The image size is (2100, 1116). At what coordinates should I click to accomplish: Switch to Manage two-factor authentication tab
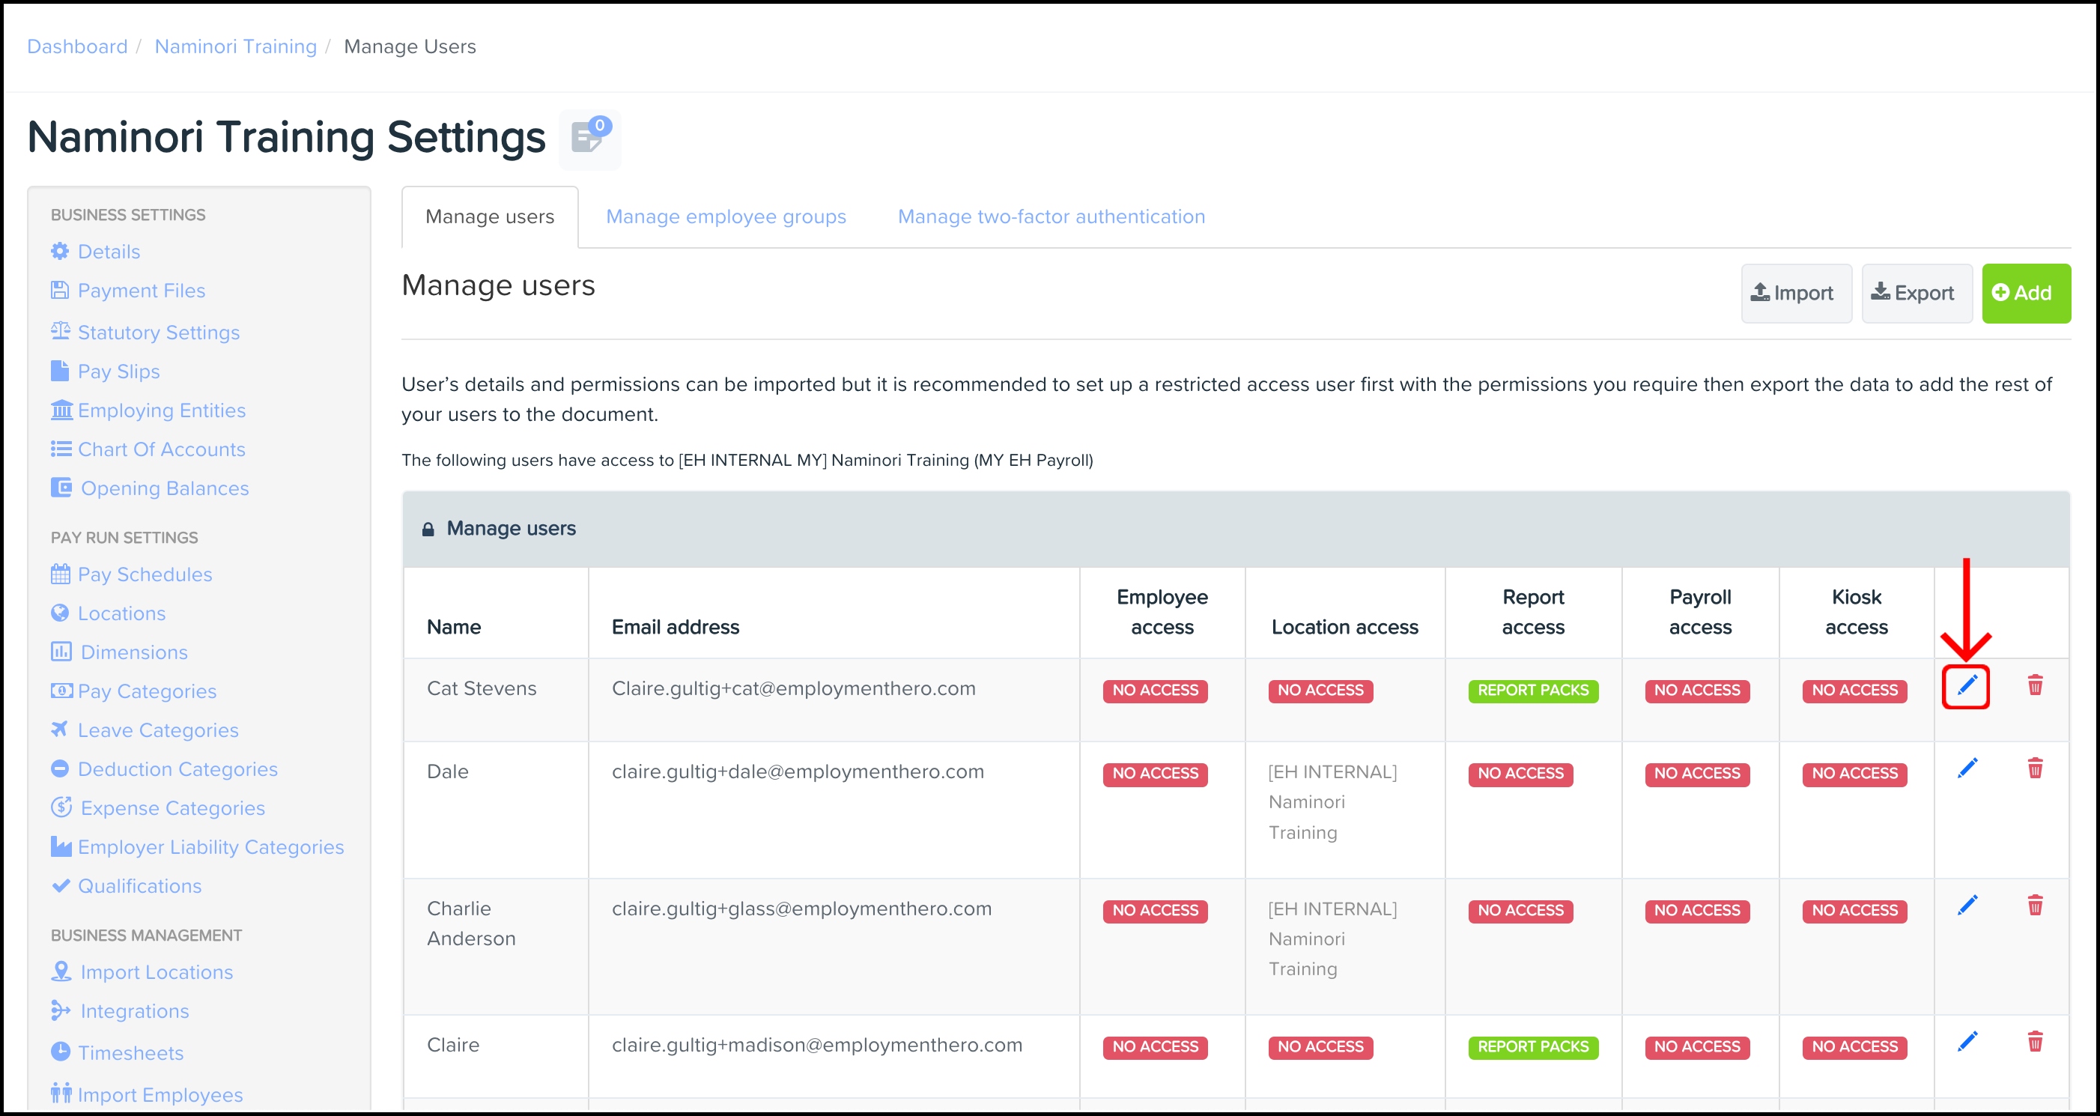[1051, 217]
